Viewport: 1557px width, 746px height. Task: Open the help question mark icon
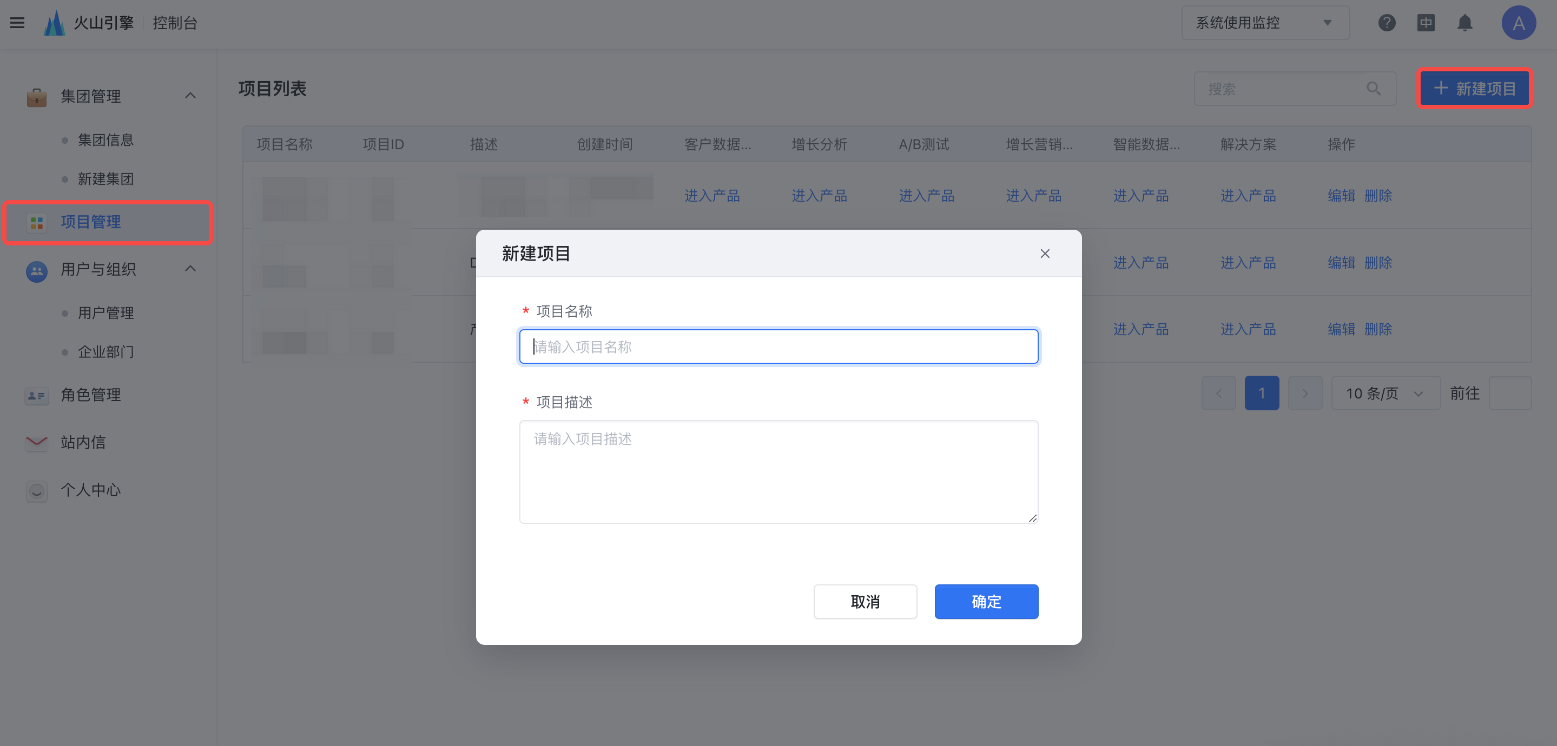coord(1387,23)
